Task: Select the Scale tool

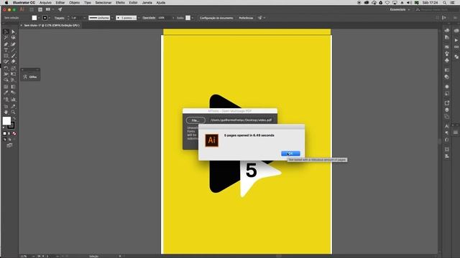Action: [13, 68]
